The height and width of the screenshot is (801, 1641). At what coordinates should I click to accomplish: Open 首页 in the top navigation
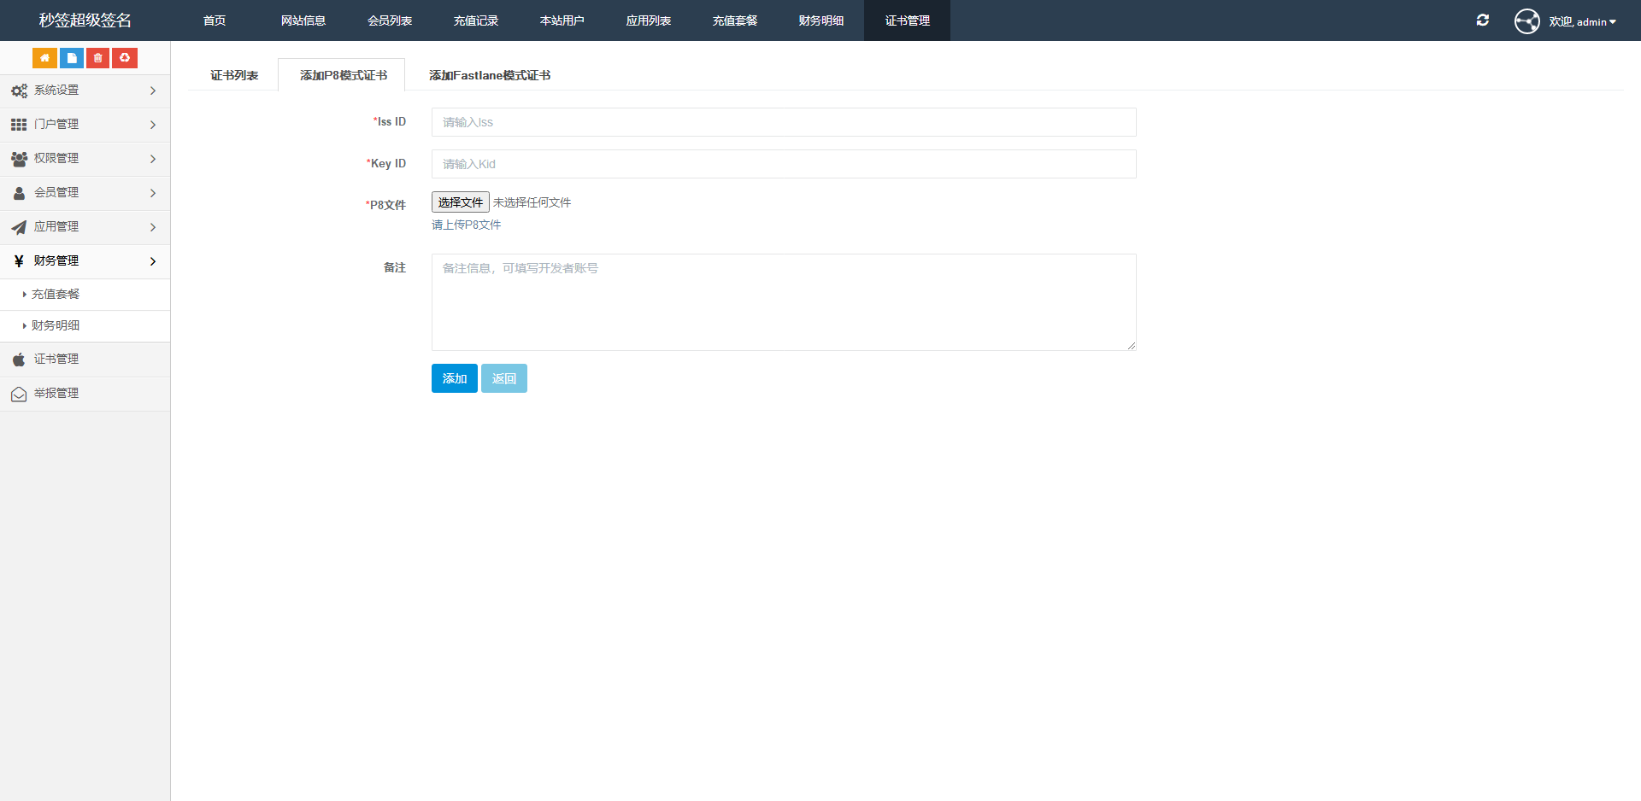215,20
